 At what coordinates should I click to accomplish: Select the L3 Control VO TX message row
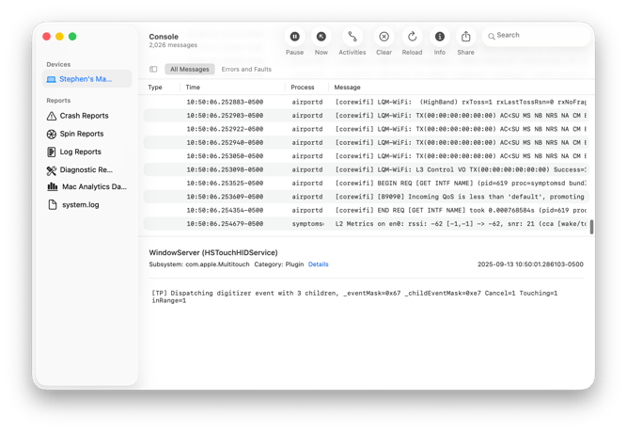[367, 169]
